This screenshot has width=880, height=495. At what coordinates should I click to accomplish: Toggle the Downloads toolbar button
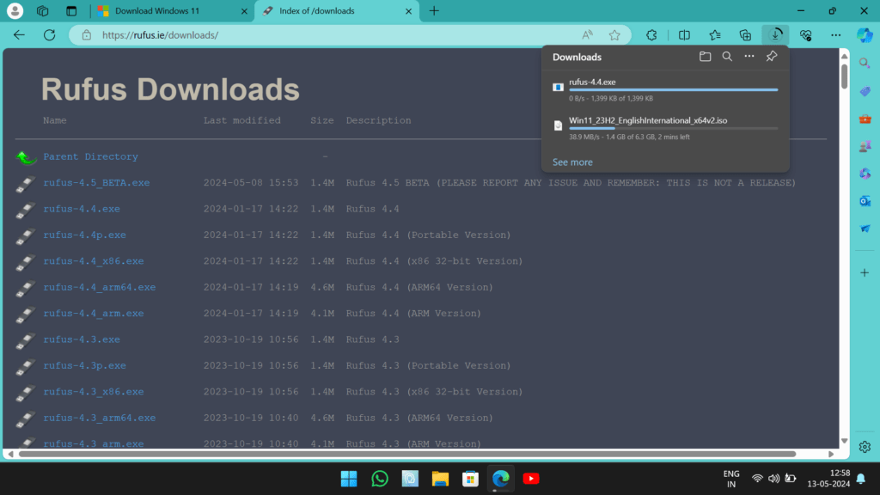point(776,34)
